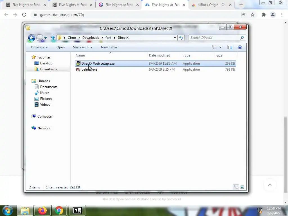This screenshot has height=216, width=288.
Task: Click the Explorer forward arrow button
Action: [40, 38]
